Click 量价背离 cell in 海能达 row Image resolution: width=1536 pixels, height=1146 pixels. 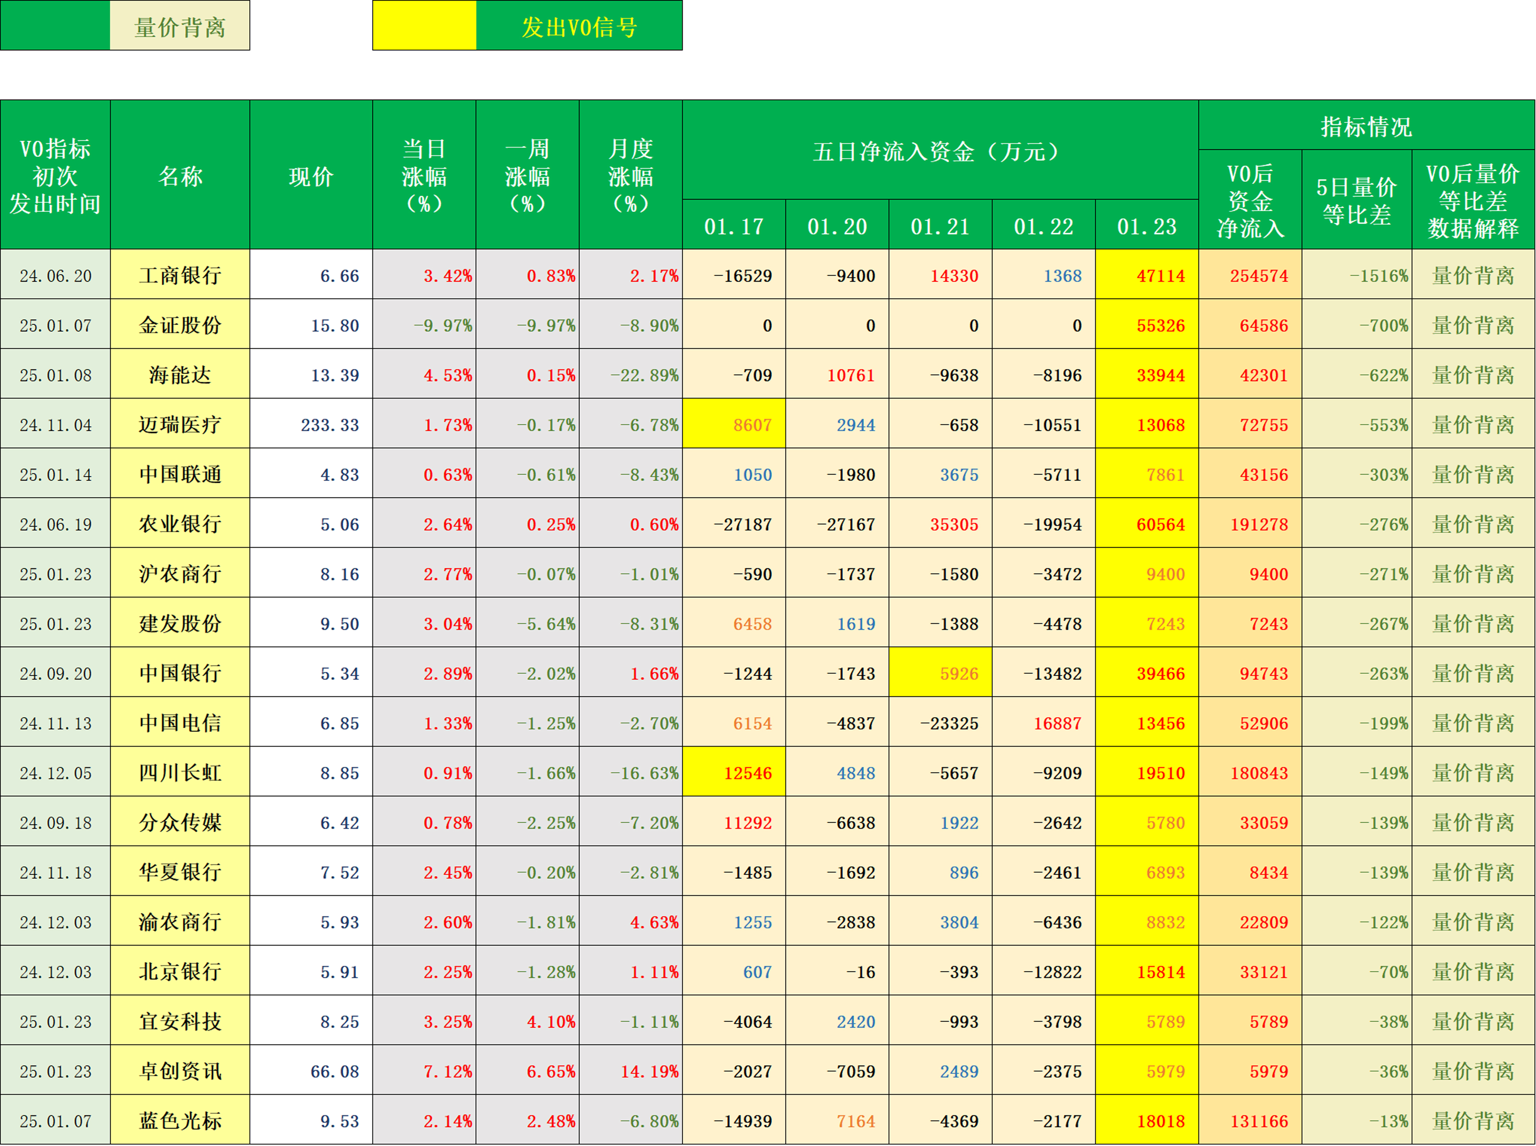(1471, 375)
